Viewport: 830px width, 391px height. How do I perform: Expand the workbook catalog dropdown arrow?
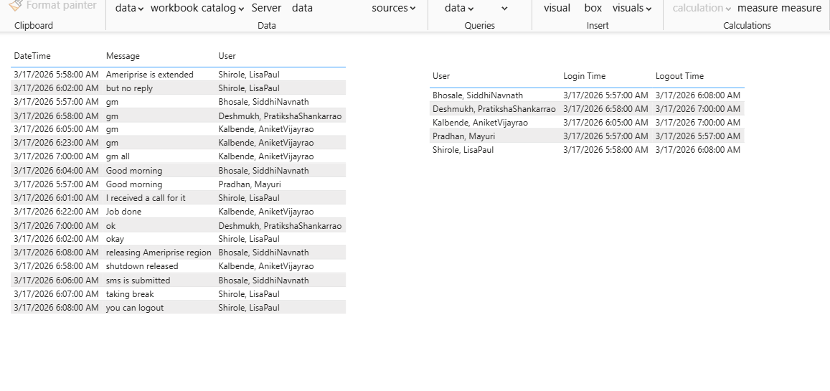pos(241,9)
